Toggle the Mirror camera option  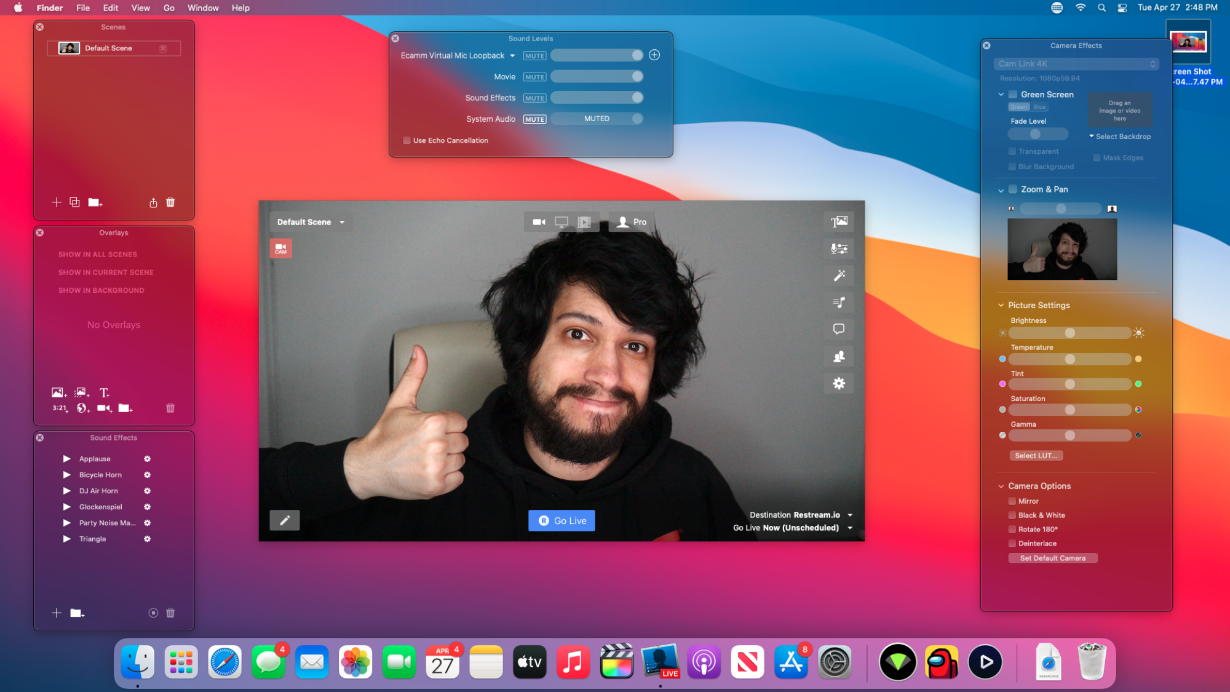[x=1012, y=501]
